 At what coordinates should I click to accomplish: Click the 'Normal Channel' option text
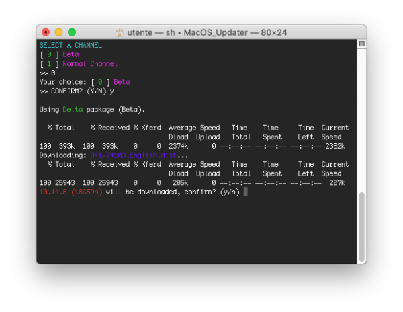[90, 63]
